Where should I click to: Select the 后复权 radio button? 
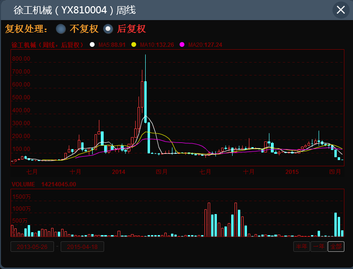[108, 29]
